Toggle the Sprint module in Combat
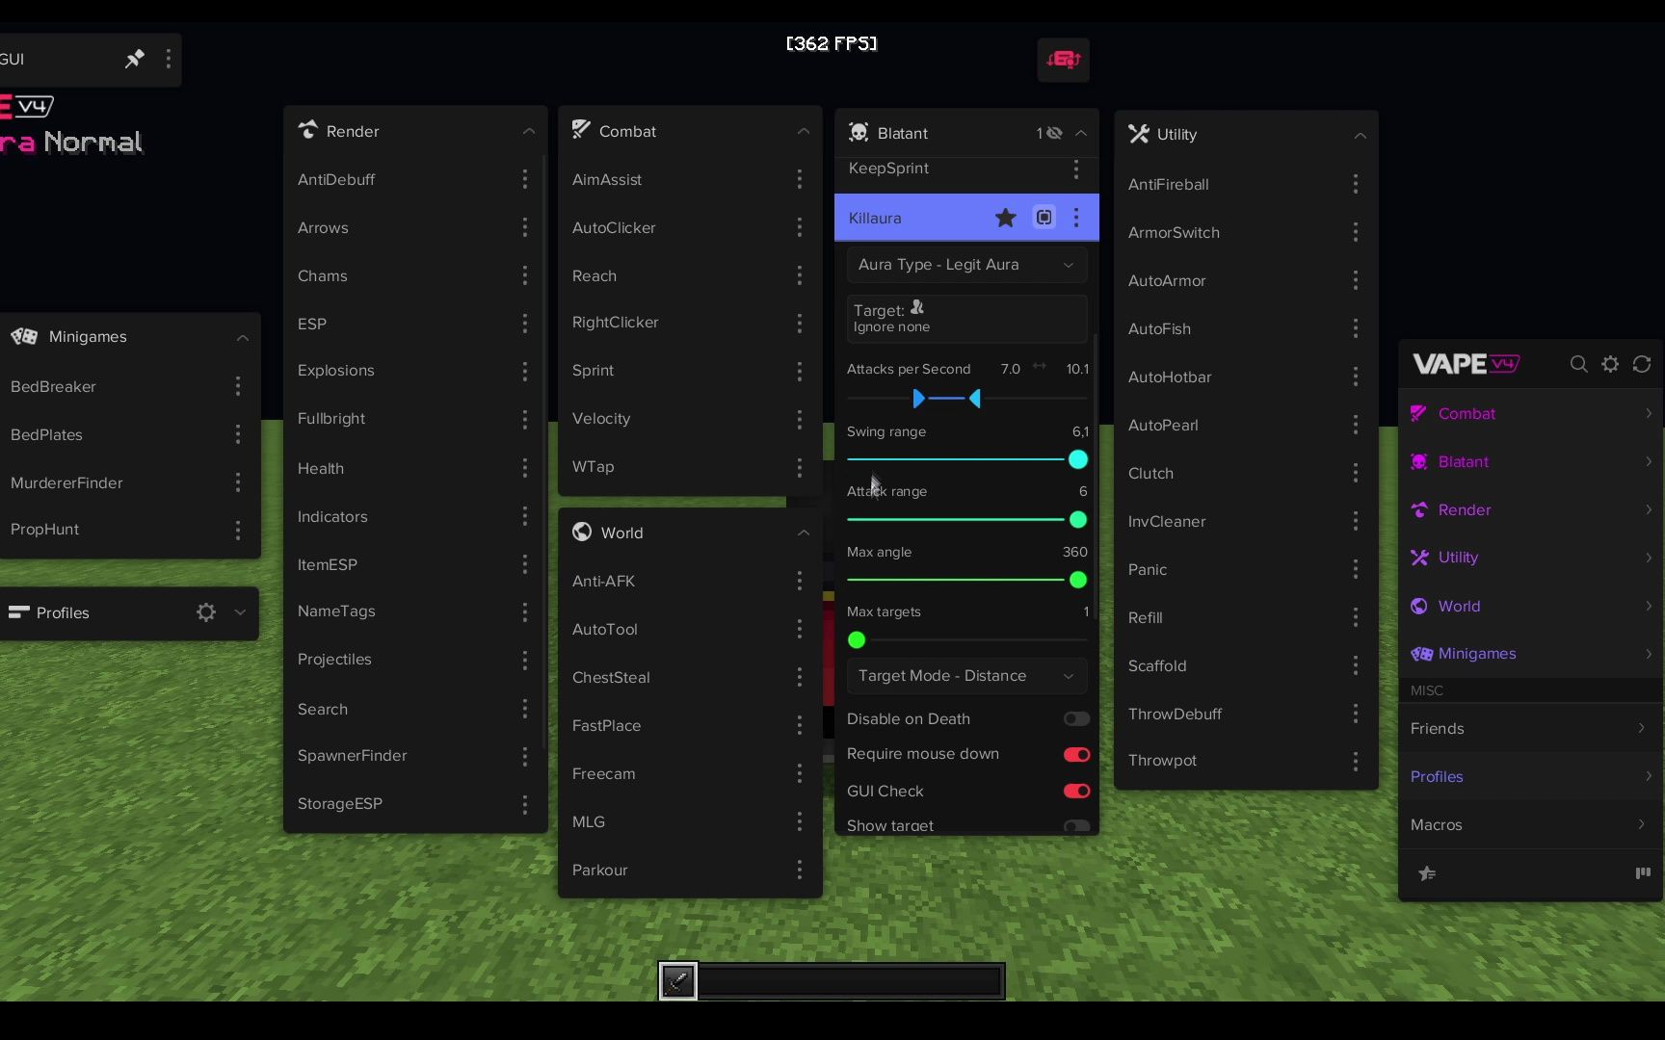The width and height of the screenshot is (1665, 1040). pos(593,371)
